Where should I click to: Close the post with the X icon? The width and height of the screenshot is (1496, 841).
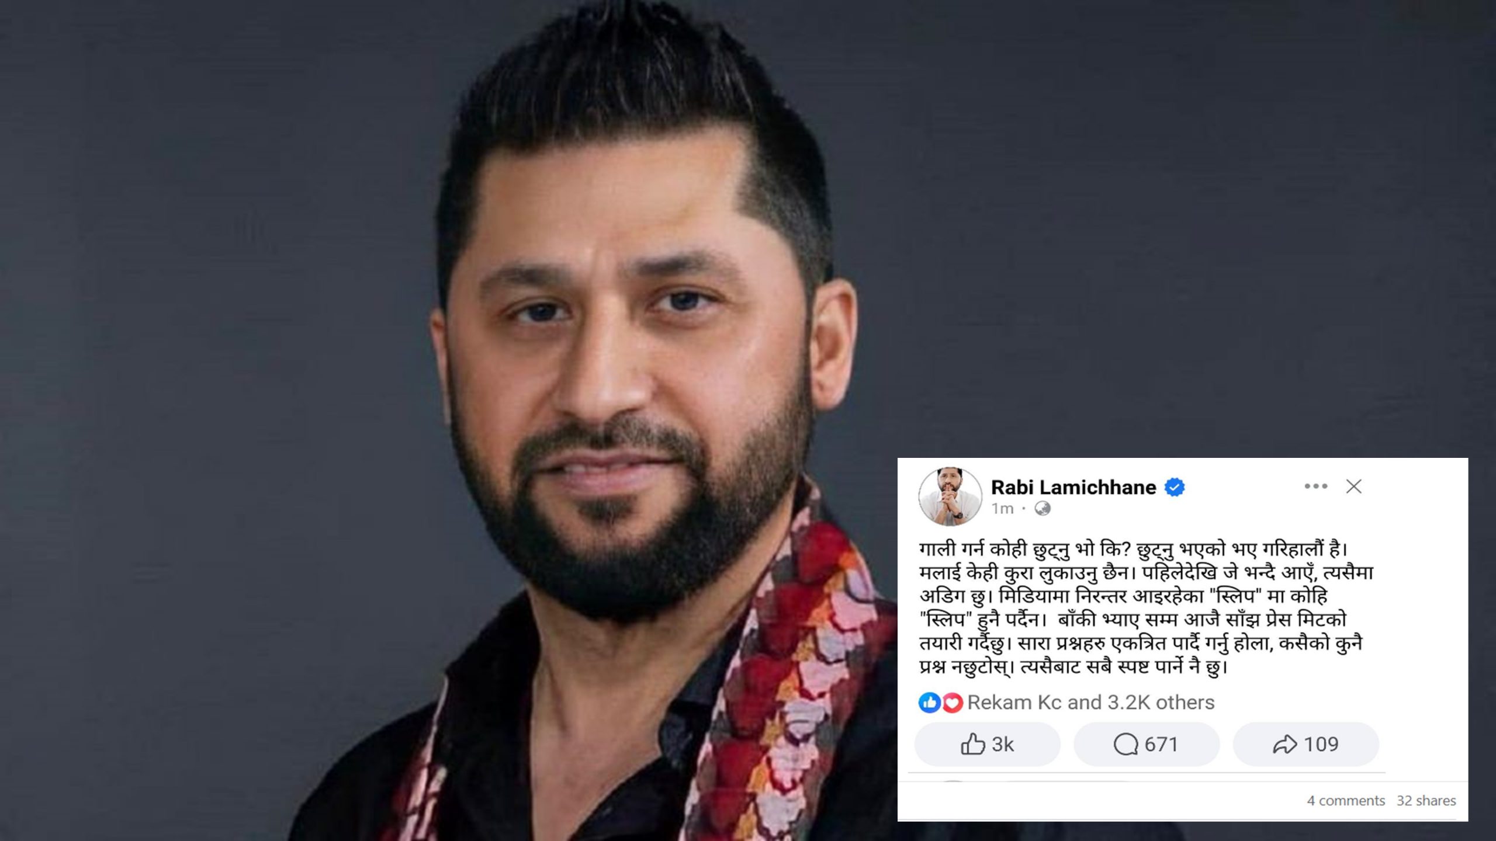click(x=1354, y=486)
